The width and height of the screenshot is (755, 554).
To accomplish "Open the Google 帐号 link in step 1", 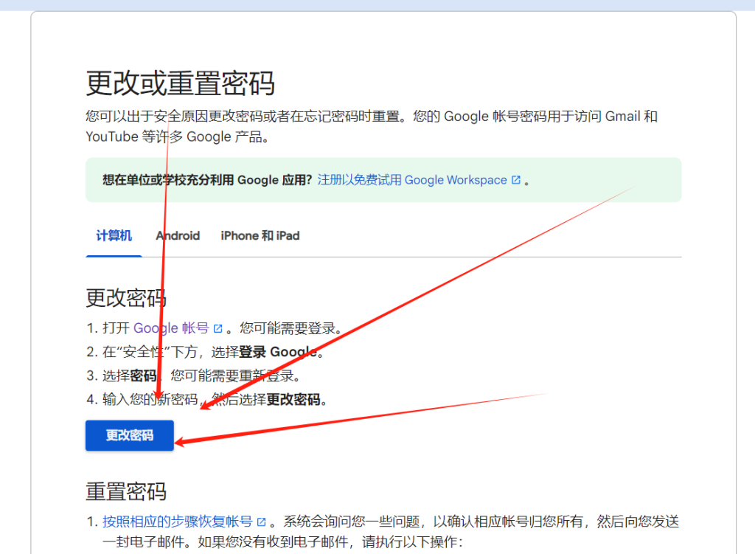I will 171,328.
